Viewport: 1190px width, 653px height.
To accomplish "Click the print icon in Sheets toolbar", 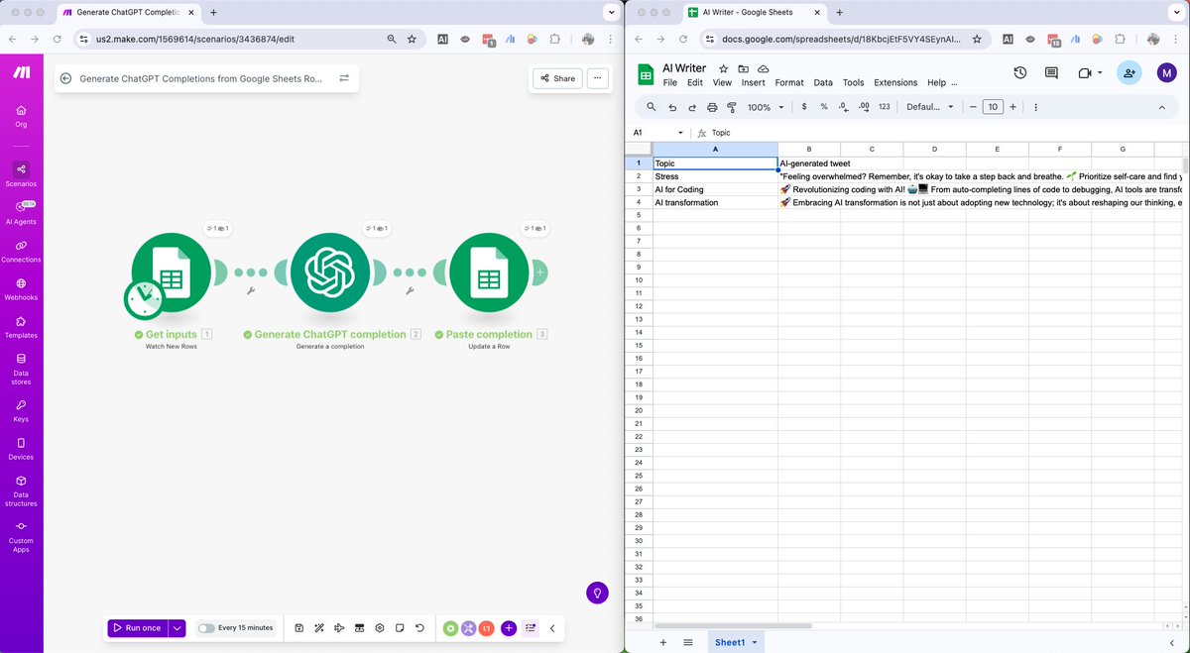I will tap(712, 106).
